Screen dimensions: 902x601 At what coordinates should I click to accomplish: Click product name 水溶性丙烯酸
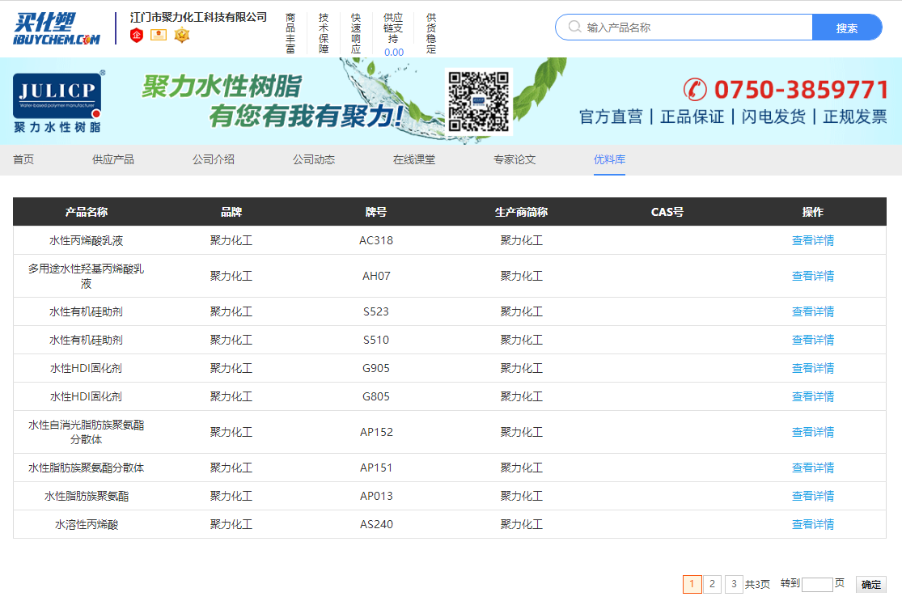87,524
